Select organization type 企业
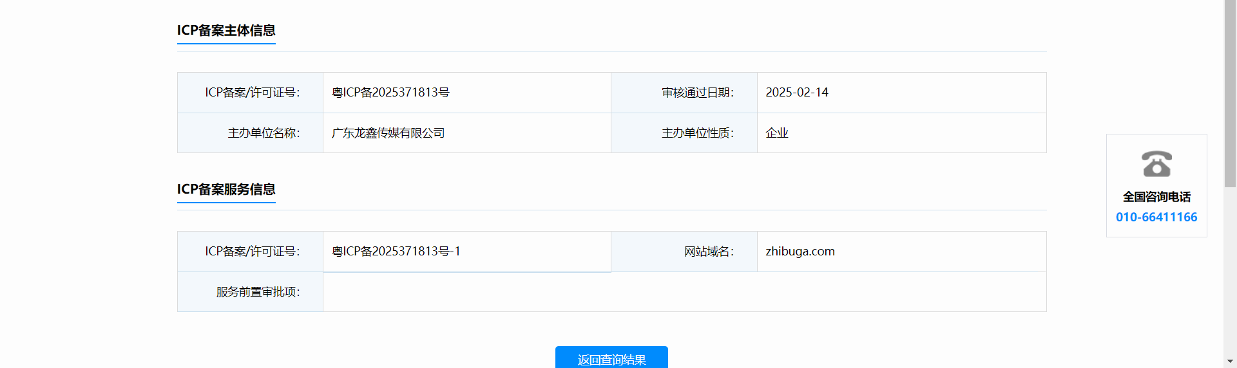 pyautogui.click(x=777, y=133)
